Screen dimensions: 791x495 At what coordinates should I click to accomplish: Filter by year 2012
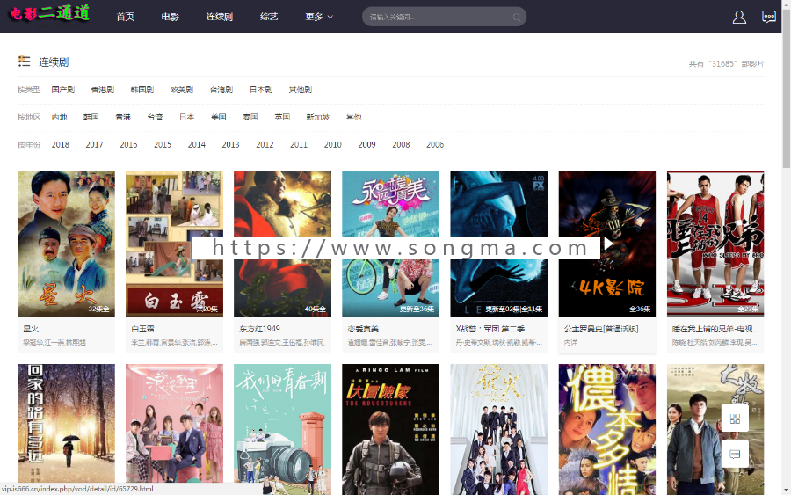pyautogui.click(x=265, y=144)
